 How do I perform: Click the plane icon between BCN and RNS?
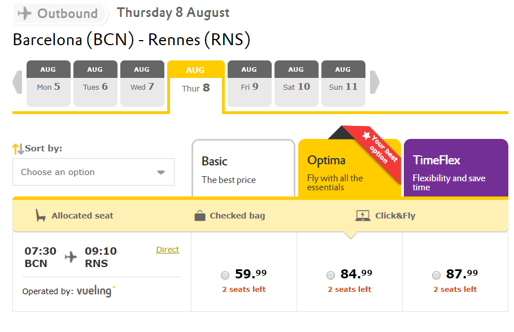coord(71,257)
